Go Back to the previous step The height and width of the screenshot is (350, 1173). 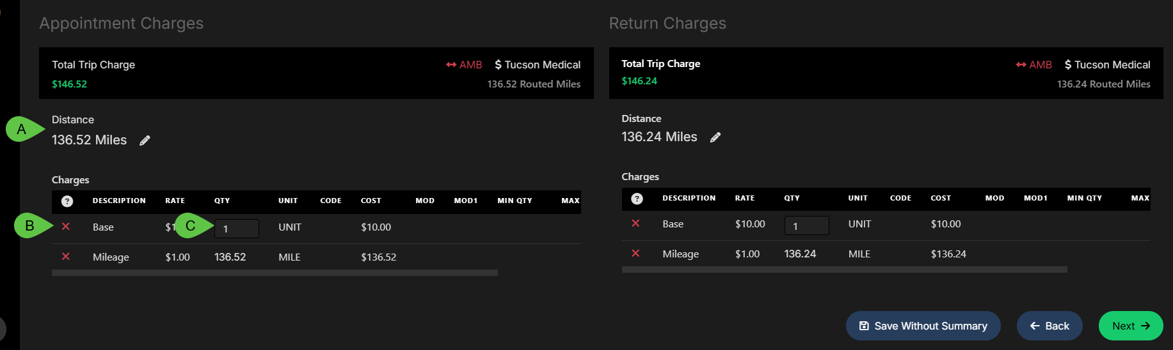pyautogui.click(x=1049, y=326)
